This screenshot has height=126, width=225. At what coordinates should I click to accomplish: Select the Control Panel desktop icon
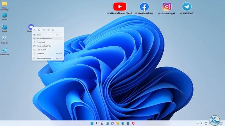[5, 50]
